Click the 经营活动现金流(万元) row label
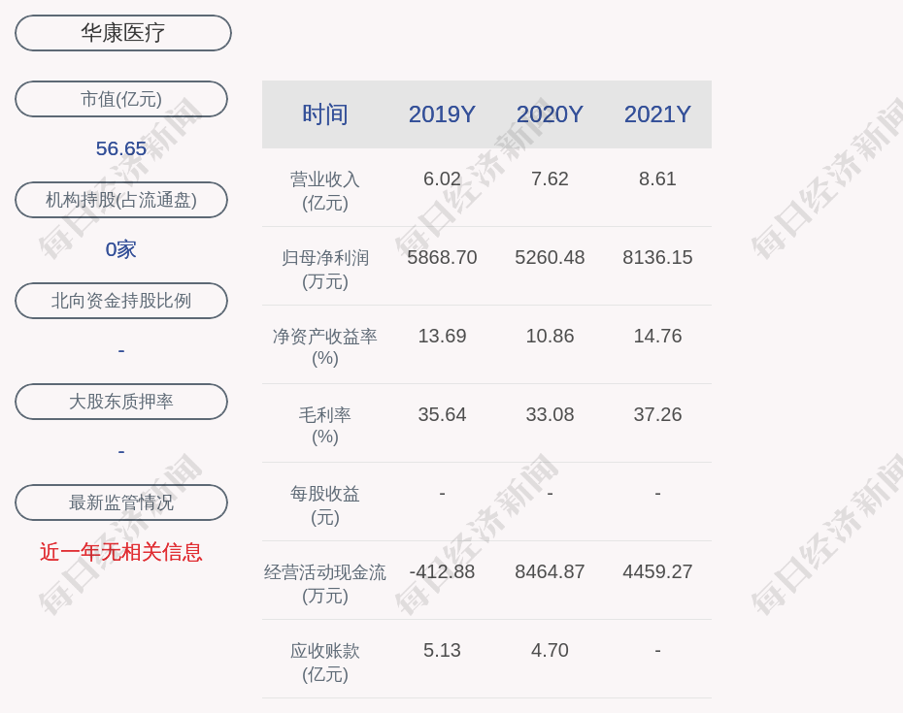This screenshot has width=903, height=713. point(325,584)
